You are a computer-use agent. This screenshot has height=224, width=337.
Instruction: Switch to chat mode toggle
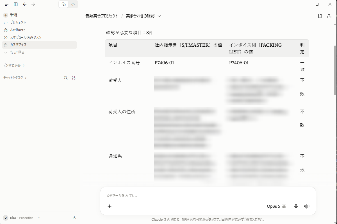click(64, 4)
